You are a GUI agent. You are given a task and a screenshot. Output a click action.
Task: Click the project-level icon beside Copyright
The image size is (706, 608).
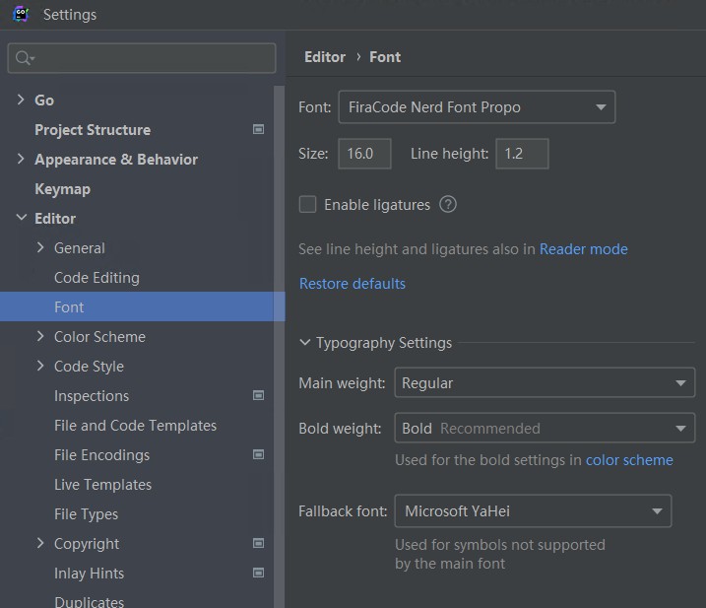(x=258, y=543)
